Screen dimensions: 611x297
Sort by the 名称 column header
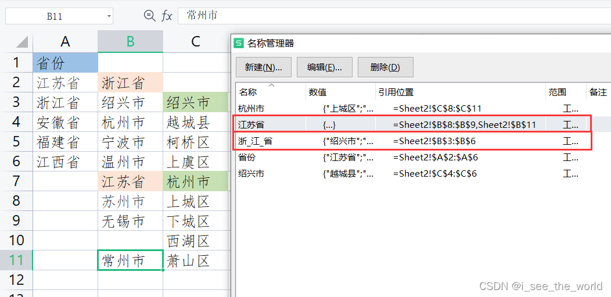click(271, 92)
